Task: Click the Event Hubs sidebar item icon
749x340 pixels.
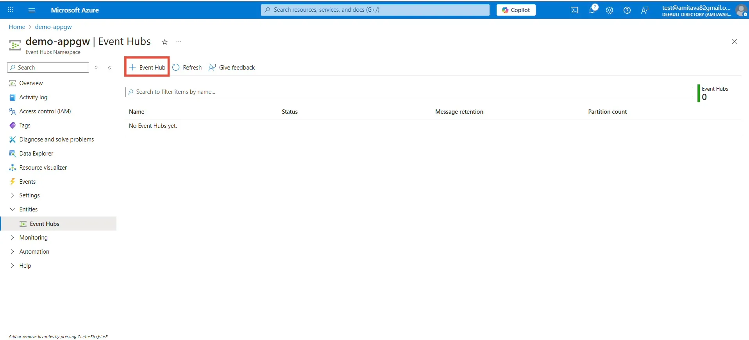Action: [23, 224]
